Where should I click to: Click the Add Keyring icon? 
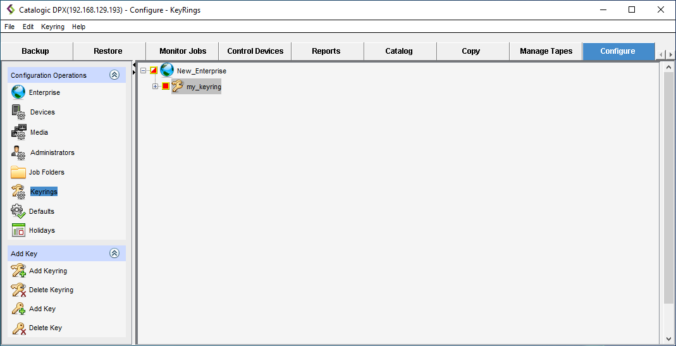pos(18,271)
